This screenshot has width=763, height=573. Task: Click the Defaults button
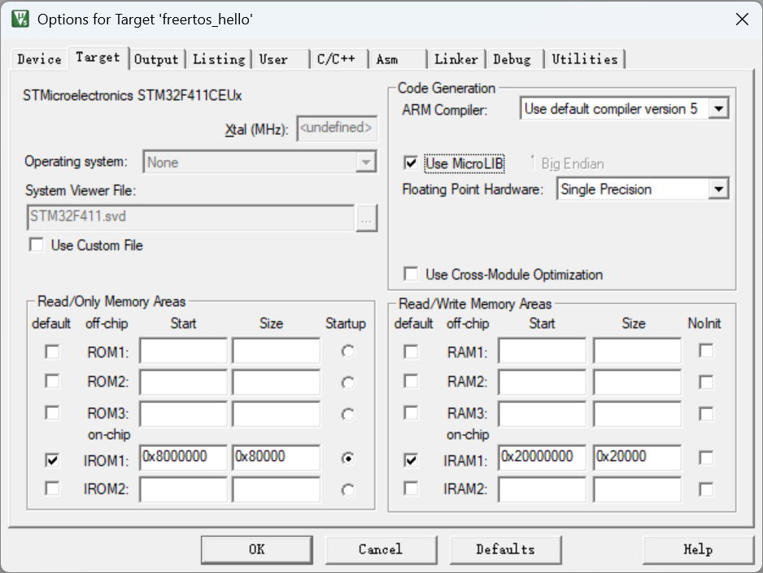[506, 549]
